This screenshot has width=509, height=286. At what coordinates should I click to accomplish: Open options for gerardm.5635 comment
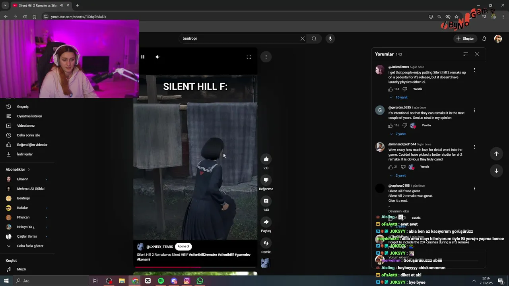tap(474, 110)
